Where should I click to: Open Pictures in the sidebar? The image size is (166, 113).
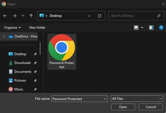pos(20,80)
